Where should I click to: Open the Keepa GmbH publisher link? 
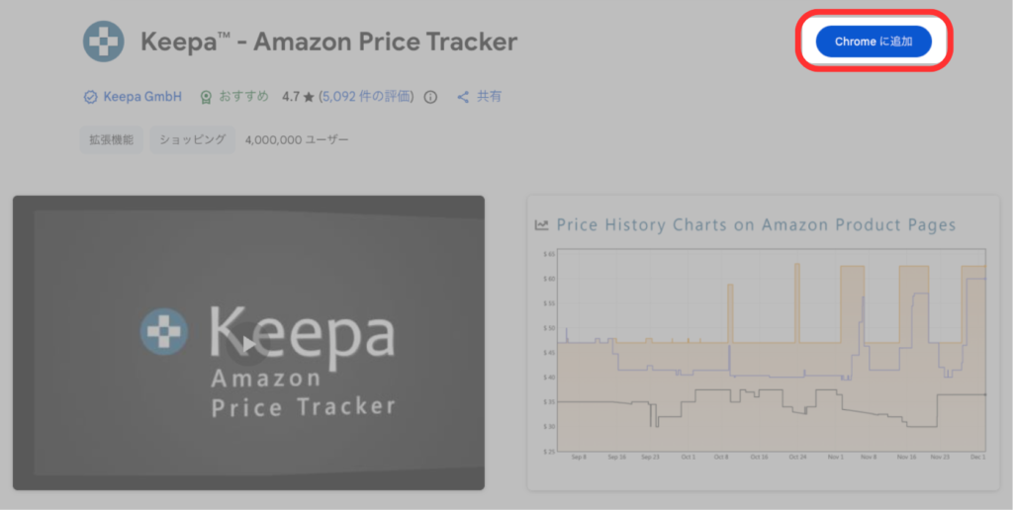point(142,97)
